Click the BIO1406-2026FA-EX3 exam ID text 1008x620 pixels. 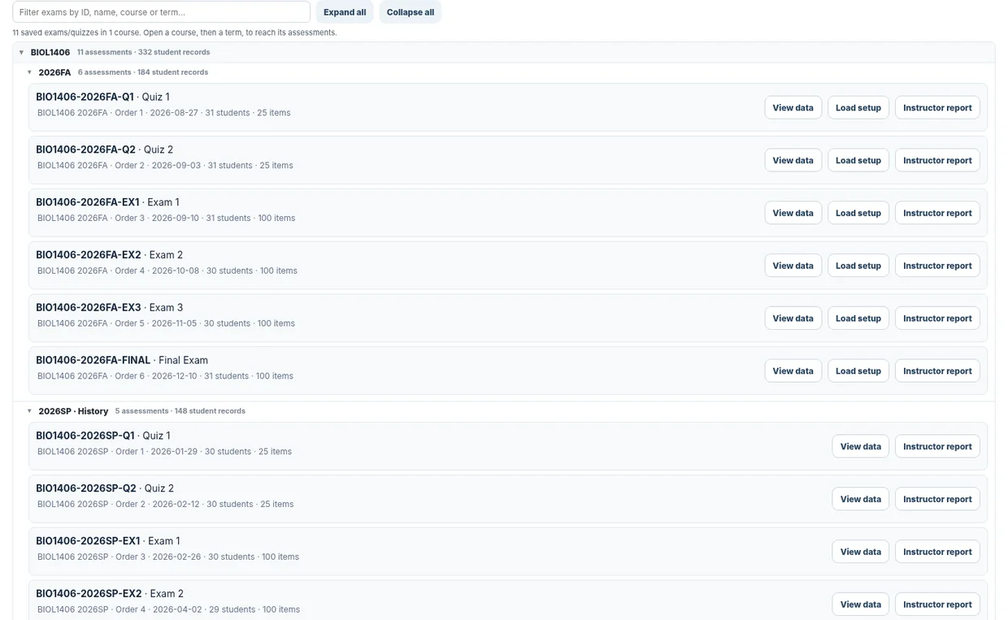pyautogui.click(x=89, y=308)
